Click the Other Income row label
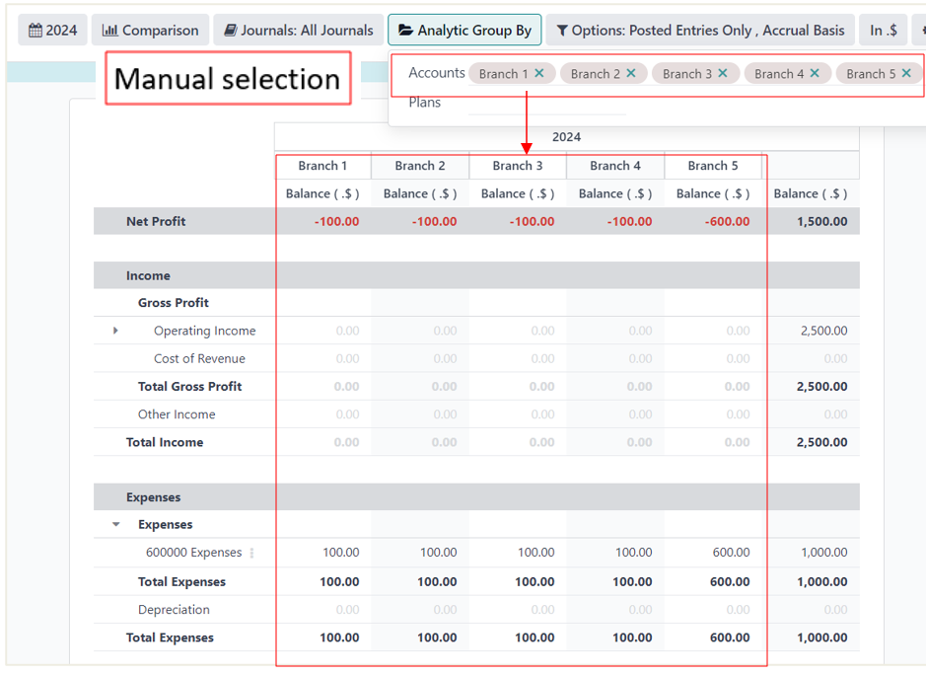Viewport: 926px width, 675px height. (x=177, y=414)
